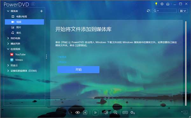The image size is (191, 118).
Task: Refresh the media library
Action: click(x=148, y=11)
